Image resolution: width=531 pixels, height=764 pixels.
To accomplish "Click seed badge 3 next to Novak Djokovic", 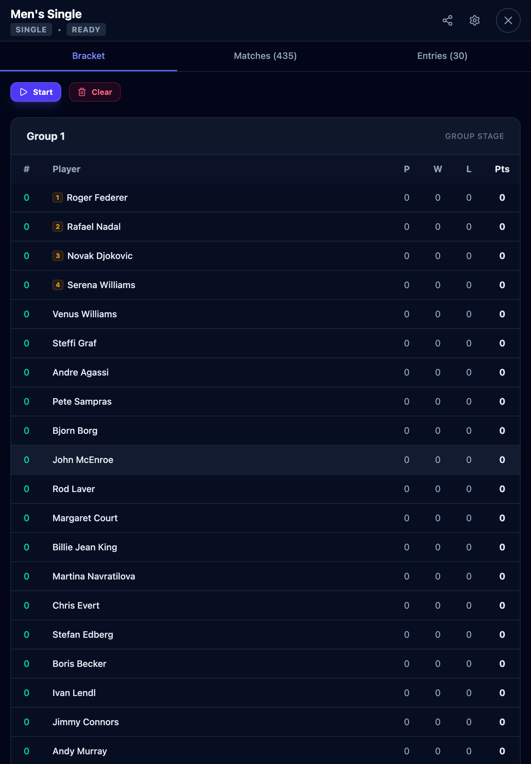I will click(x=58, y=255).
